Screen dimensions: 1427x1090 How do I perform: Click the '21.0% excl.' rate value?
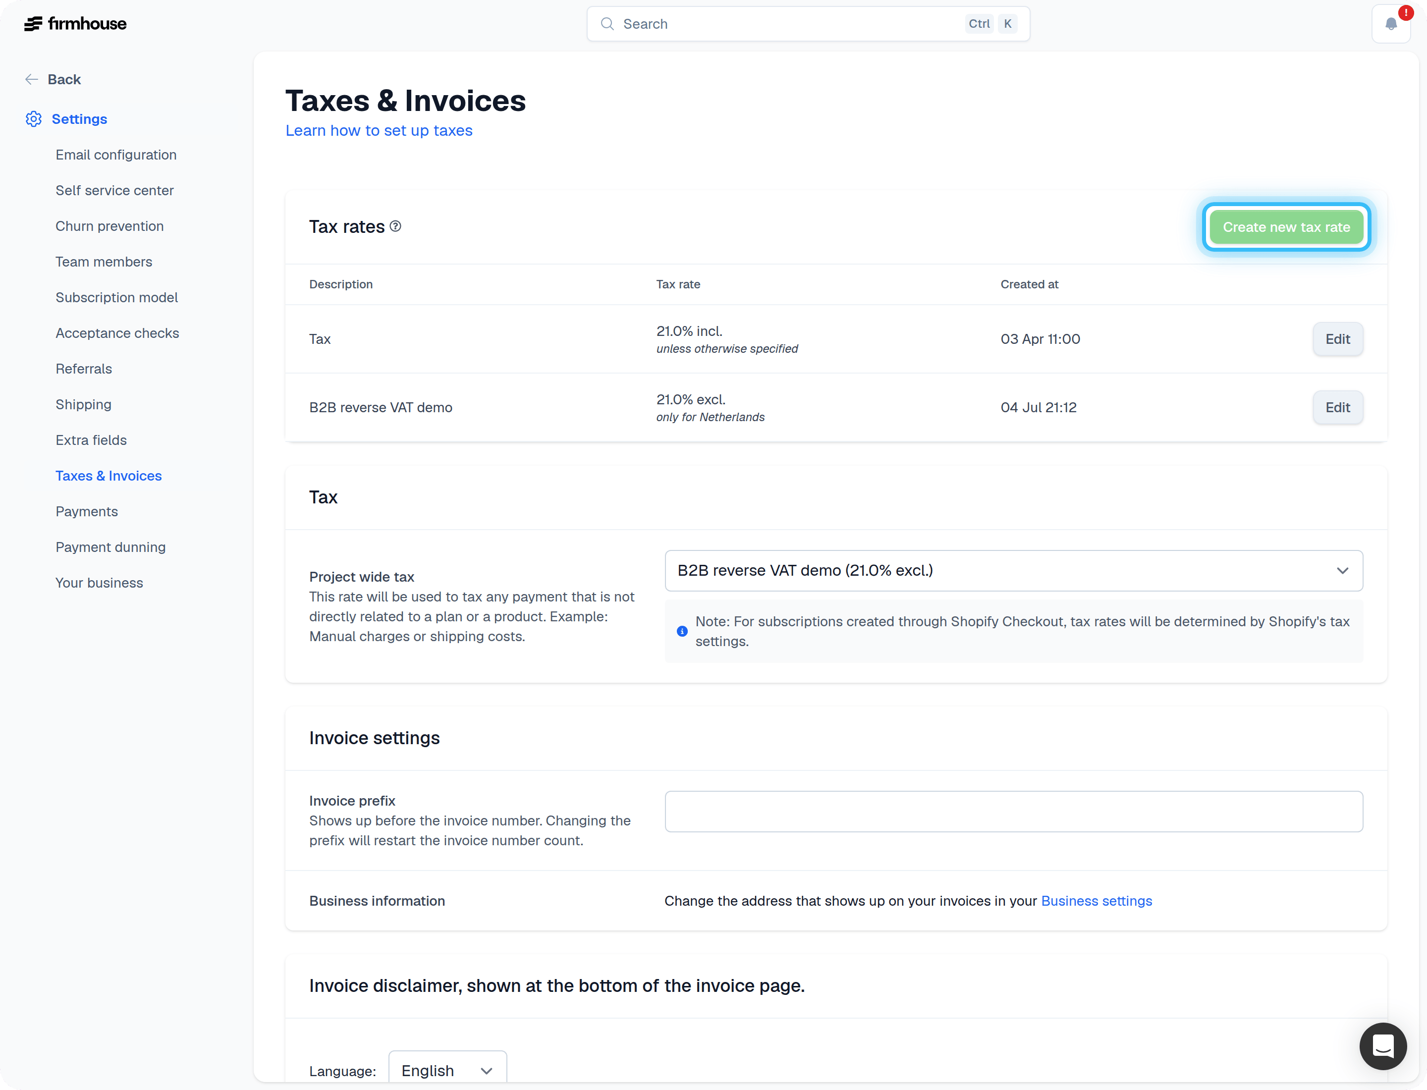(x=691, y=400)
